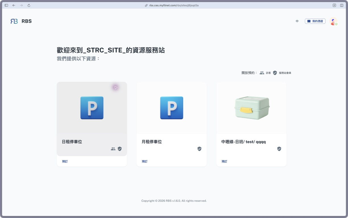Toggle the browser sidebar icon
The image size is (348, 218).
6,5
